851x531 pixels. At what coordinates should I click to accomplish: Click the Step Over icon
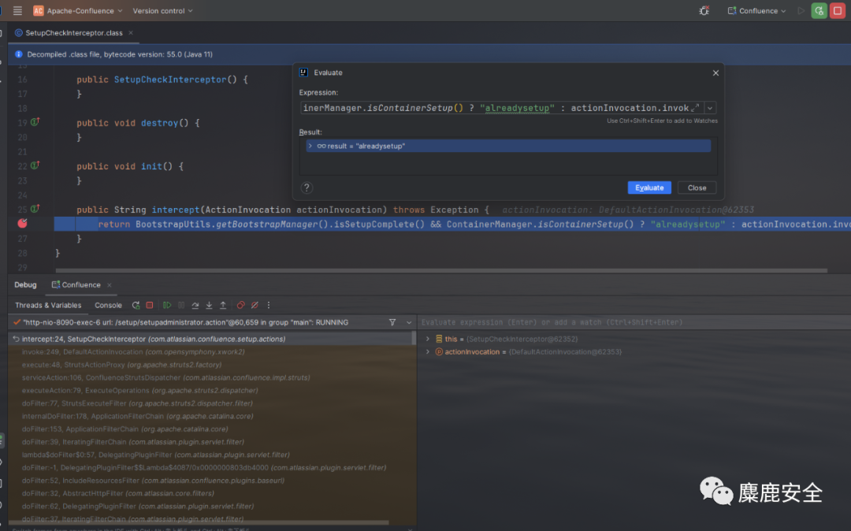click(x=195, y=306)
